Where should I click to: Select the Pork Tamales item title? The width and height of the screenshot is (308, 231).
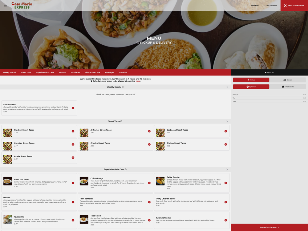pos(86,199)
